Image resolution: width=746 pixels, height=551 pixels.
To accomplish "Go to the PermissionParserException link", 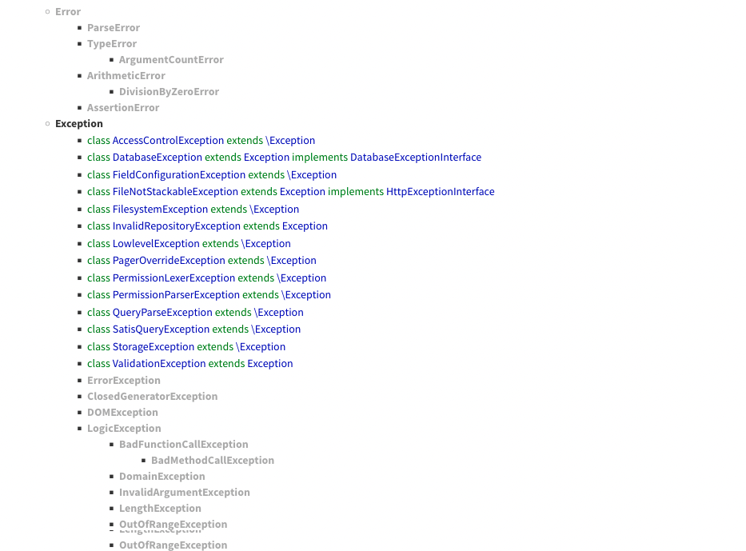I will point(176,295).
